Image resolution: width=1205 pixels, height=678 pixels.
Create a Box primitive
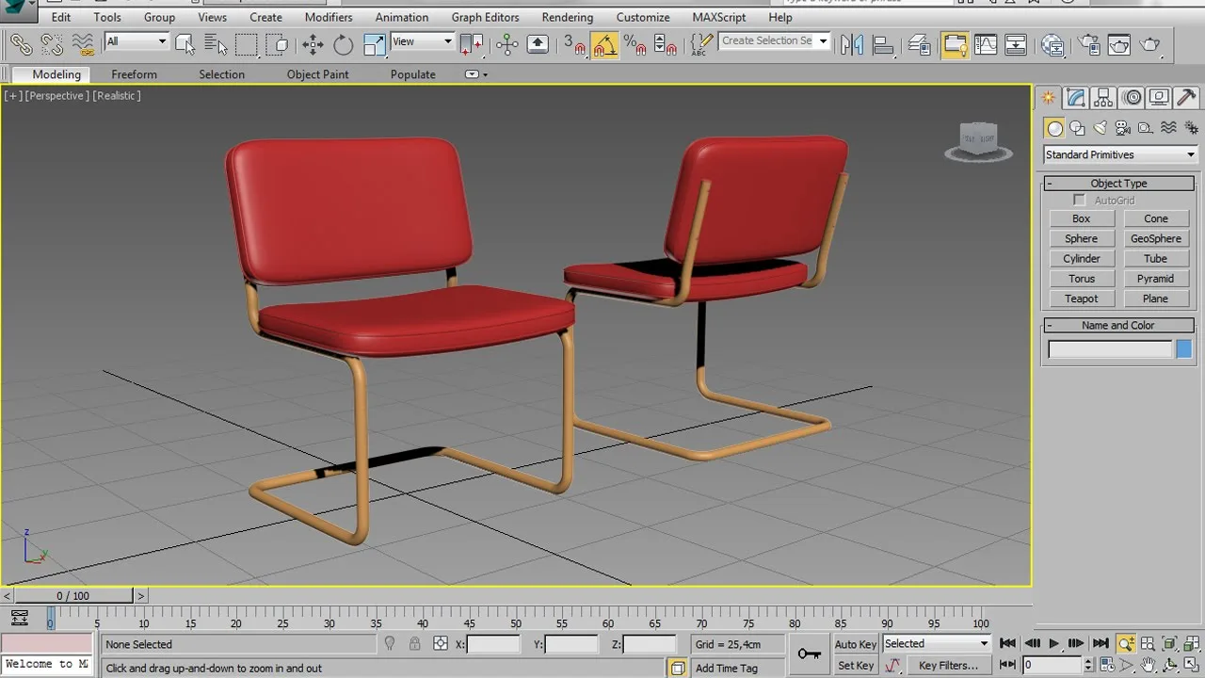(1082, 218)
